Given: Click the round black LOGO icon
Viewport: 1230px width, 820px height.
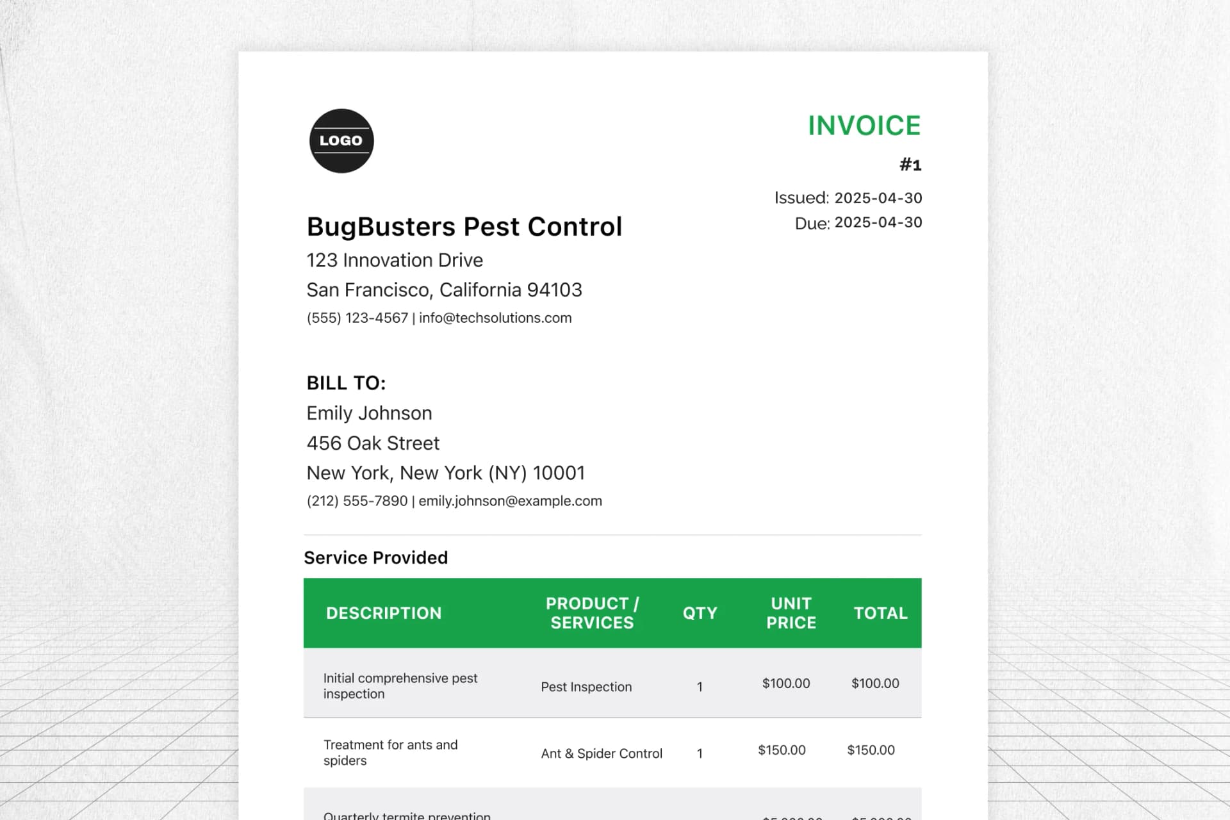Looking at the screenshot, I should click(x=341, y=141).
